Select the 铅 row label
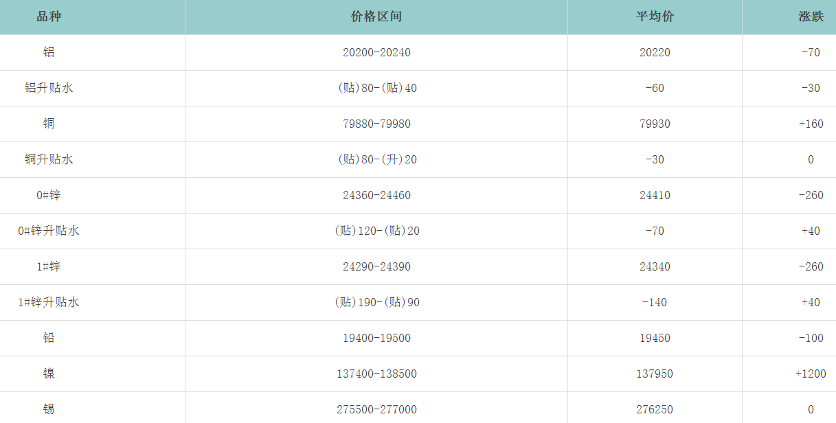 49,338
